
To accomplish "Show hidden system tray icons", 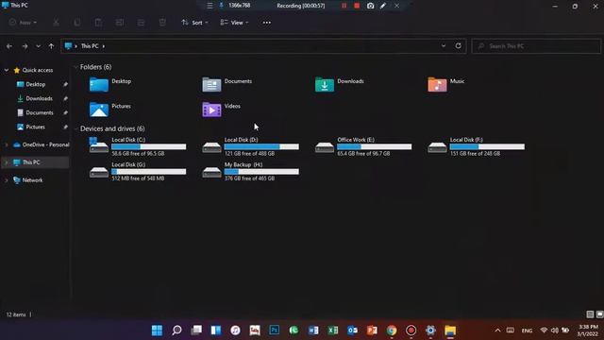I will (x=497, y=331).
